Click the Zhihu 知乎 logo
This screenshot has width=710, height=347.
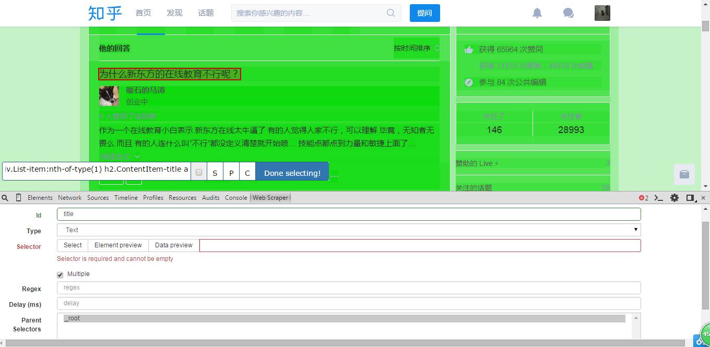tap(105, 13)
